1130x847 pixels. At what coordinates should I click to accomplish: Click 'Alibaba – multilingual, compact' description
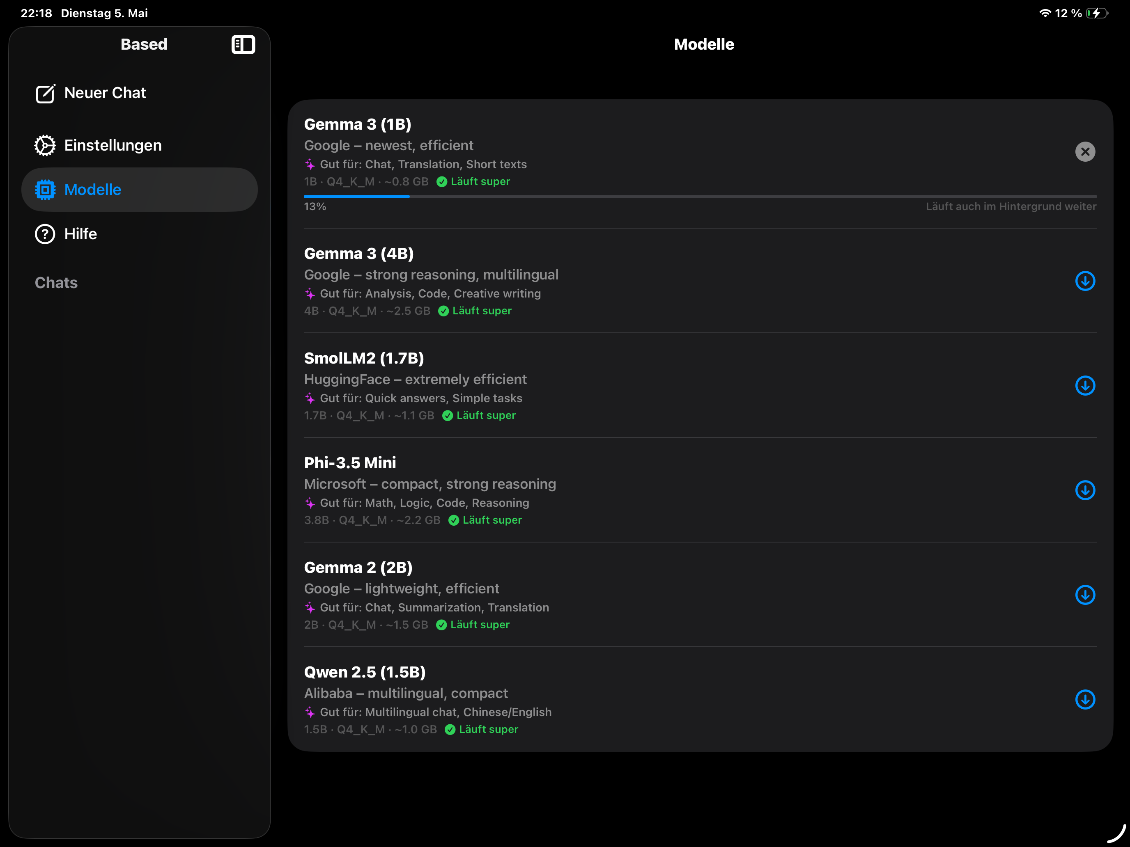(406, 694)
